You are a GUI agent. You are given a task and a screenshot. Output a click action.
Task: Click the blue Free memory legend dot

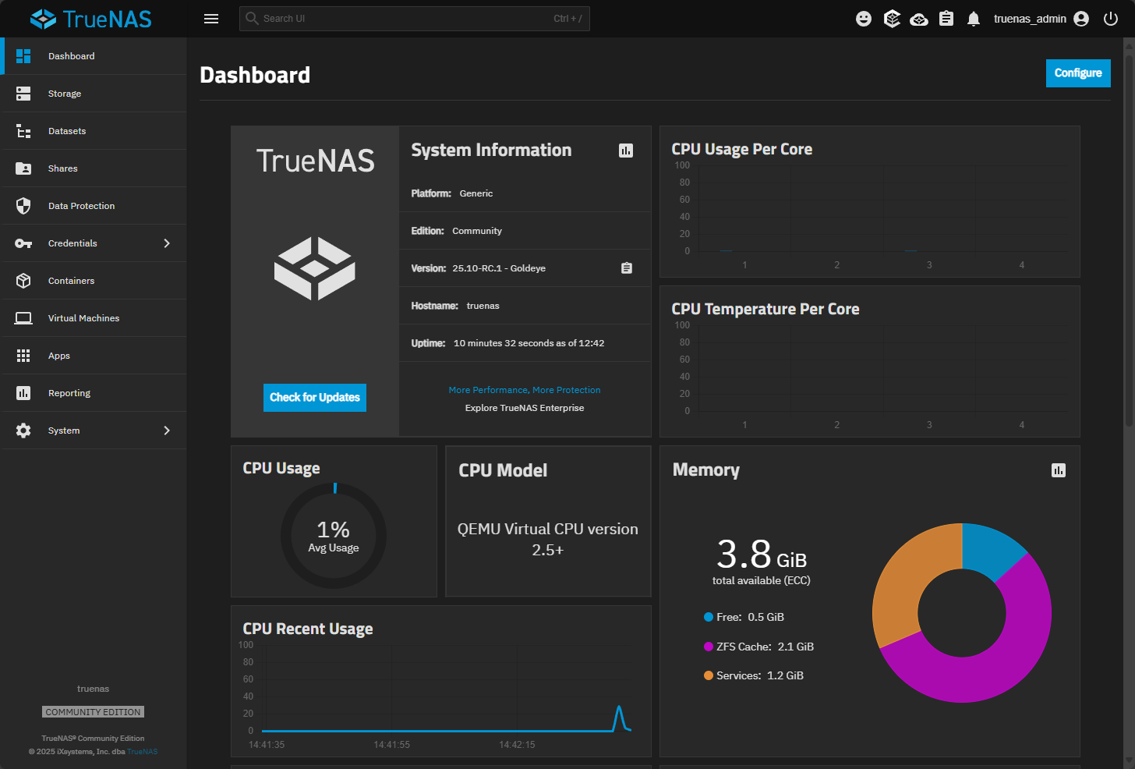click(x=709, y=617)
